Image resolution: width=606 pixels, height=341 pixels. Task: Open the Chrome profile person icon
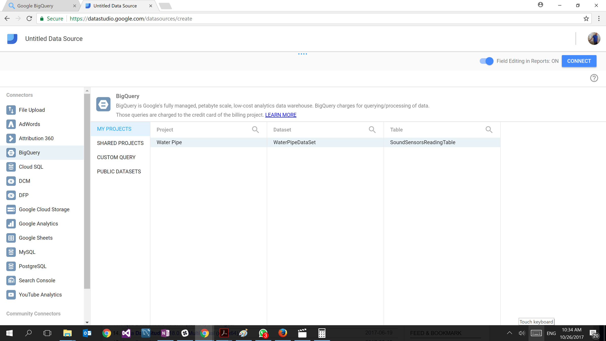(540, 5)
